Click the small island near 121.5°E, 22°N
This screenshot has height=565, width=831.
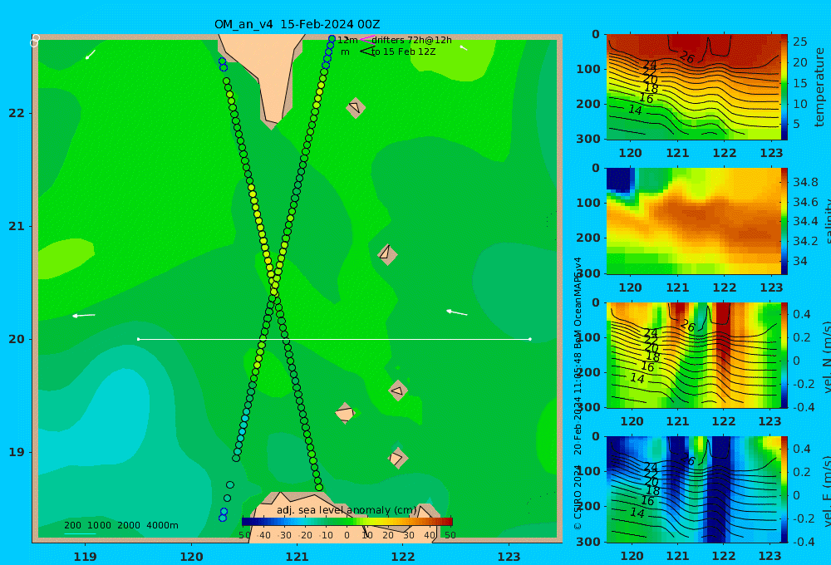click(356, 107)
